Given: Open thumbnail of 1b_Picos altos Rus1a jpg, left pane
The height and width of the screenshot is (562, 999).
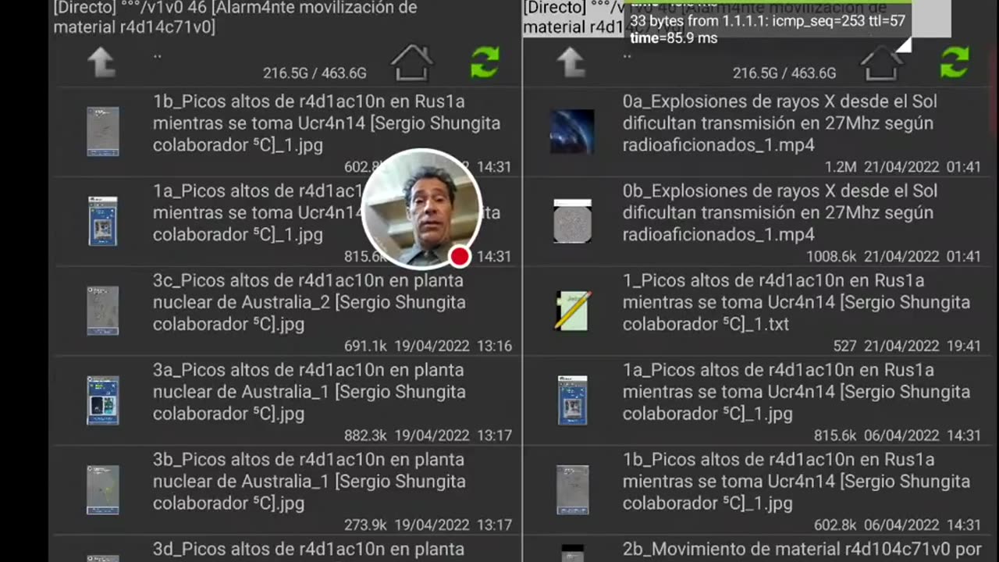Looking at the screenshot, I should [x=103, y=131].
